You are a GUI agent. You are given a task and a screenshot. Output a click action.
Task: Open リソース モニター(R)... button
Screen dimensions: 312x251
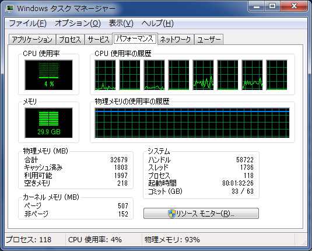[201, 214]
